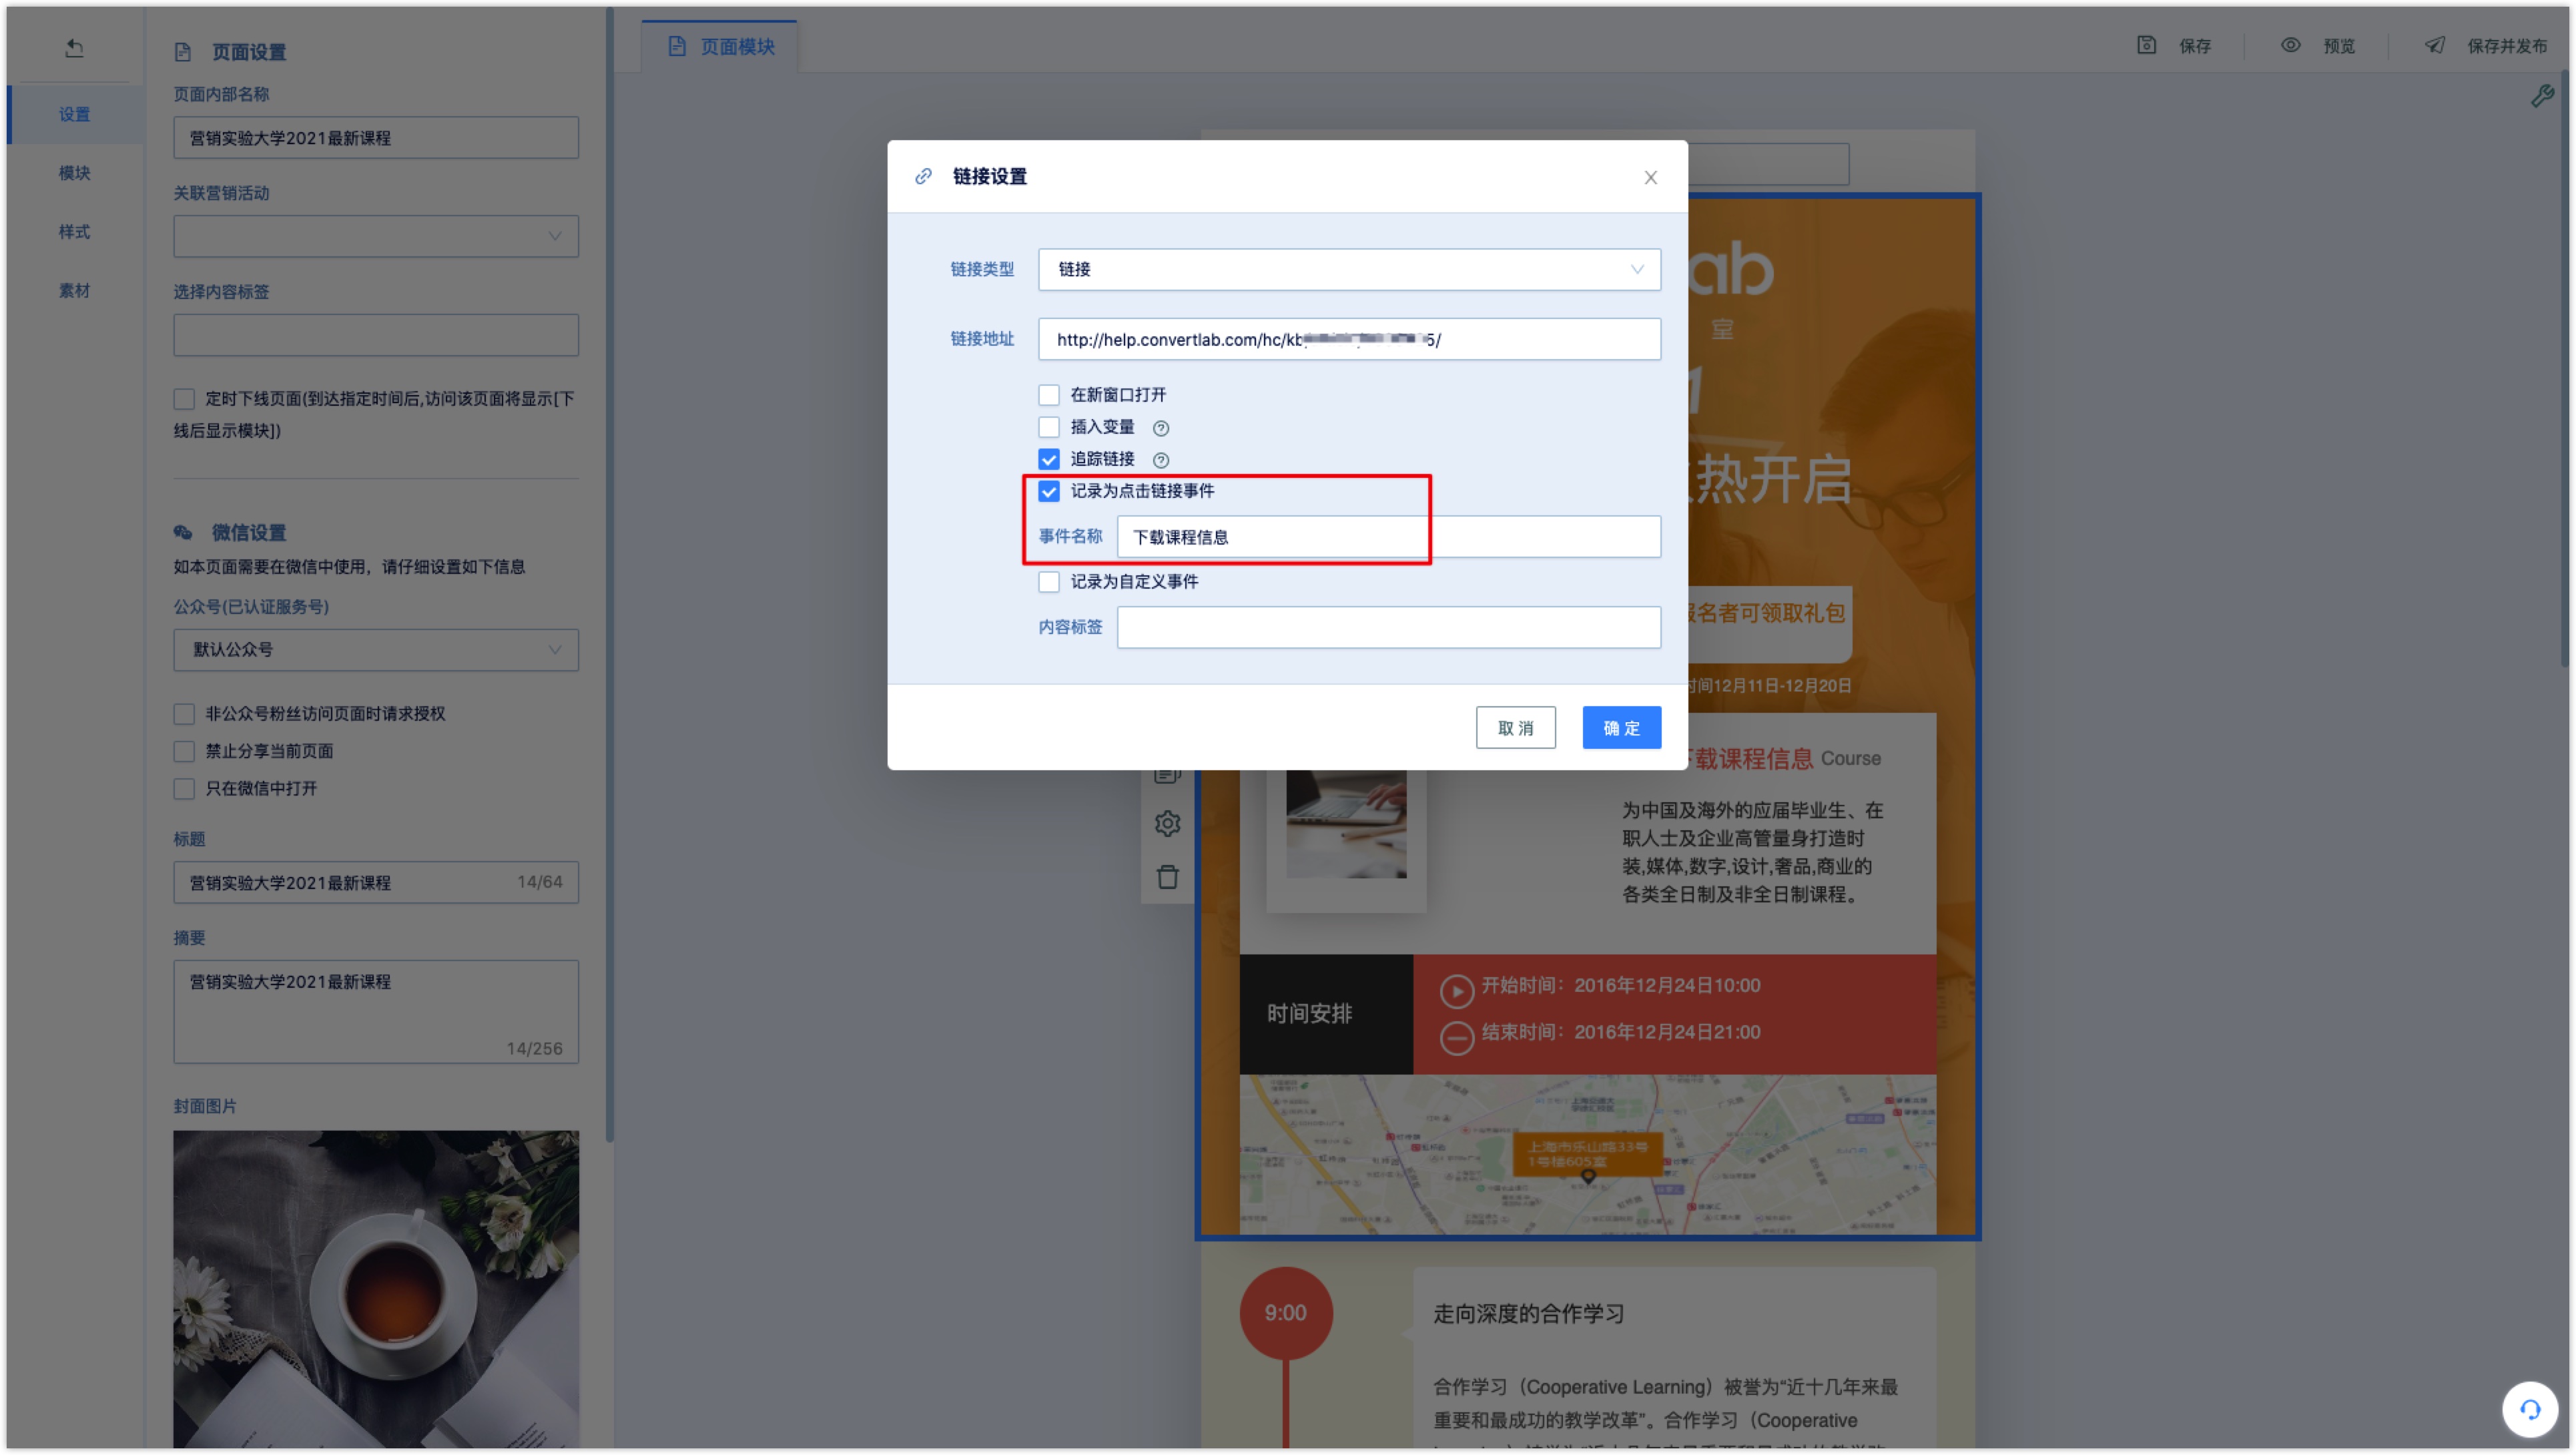Enable 插入变量 checkbox
Image resolution: width=2576 pixels, height=1455 pixels.
(x=1048, y=427)
